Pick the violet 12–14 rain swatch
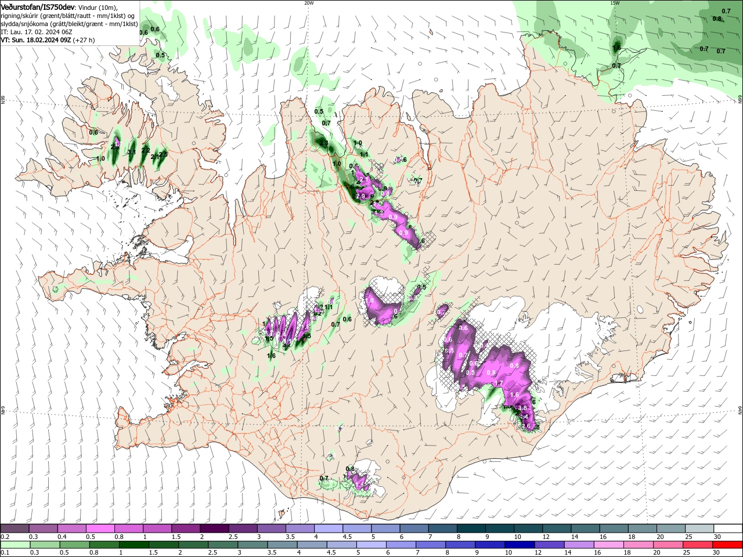This screenshot has height=557, width=743. point(549,545)
